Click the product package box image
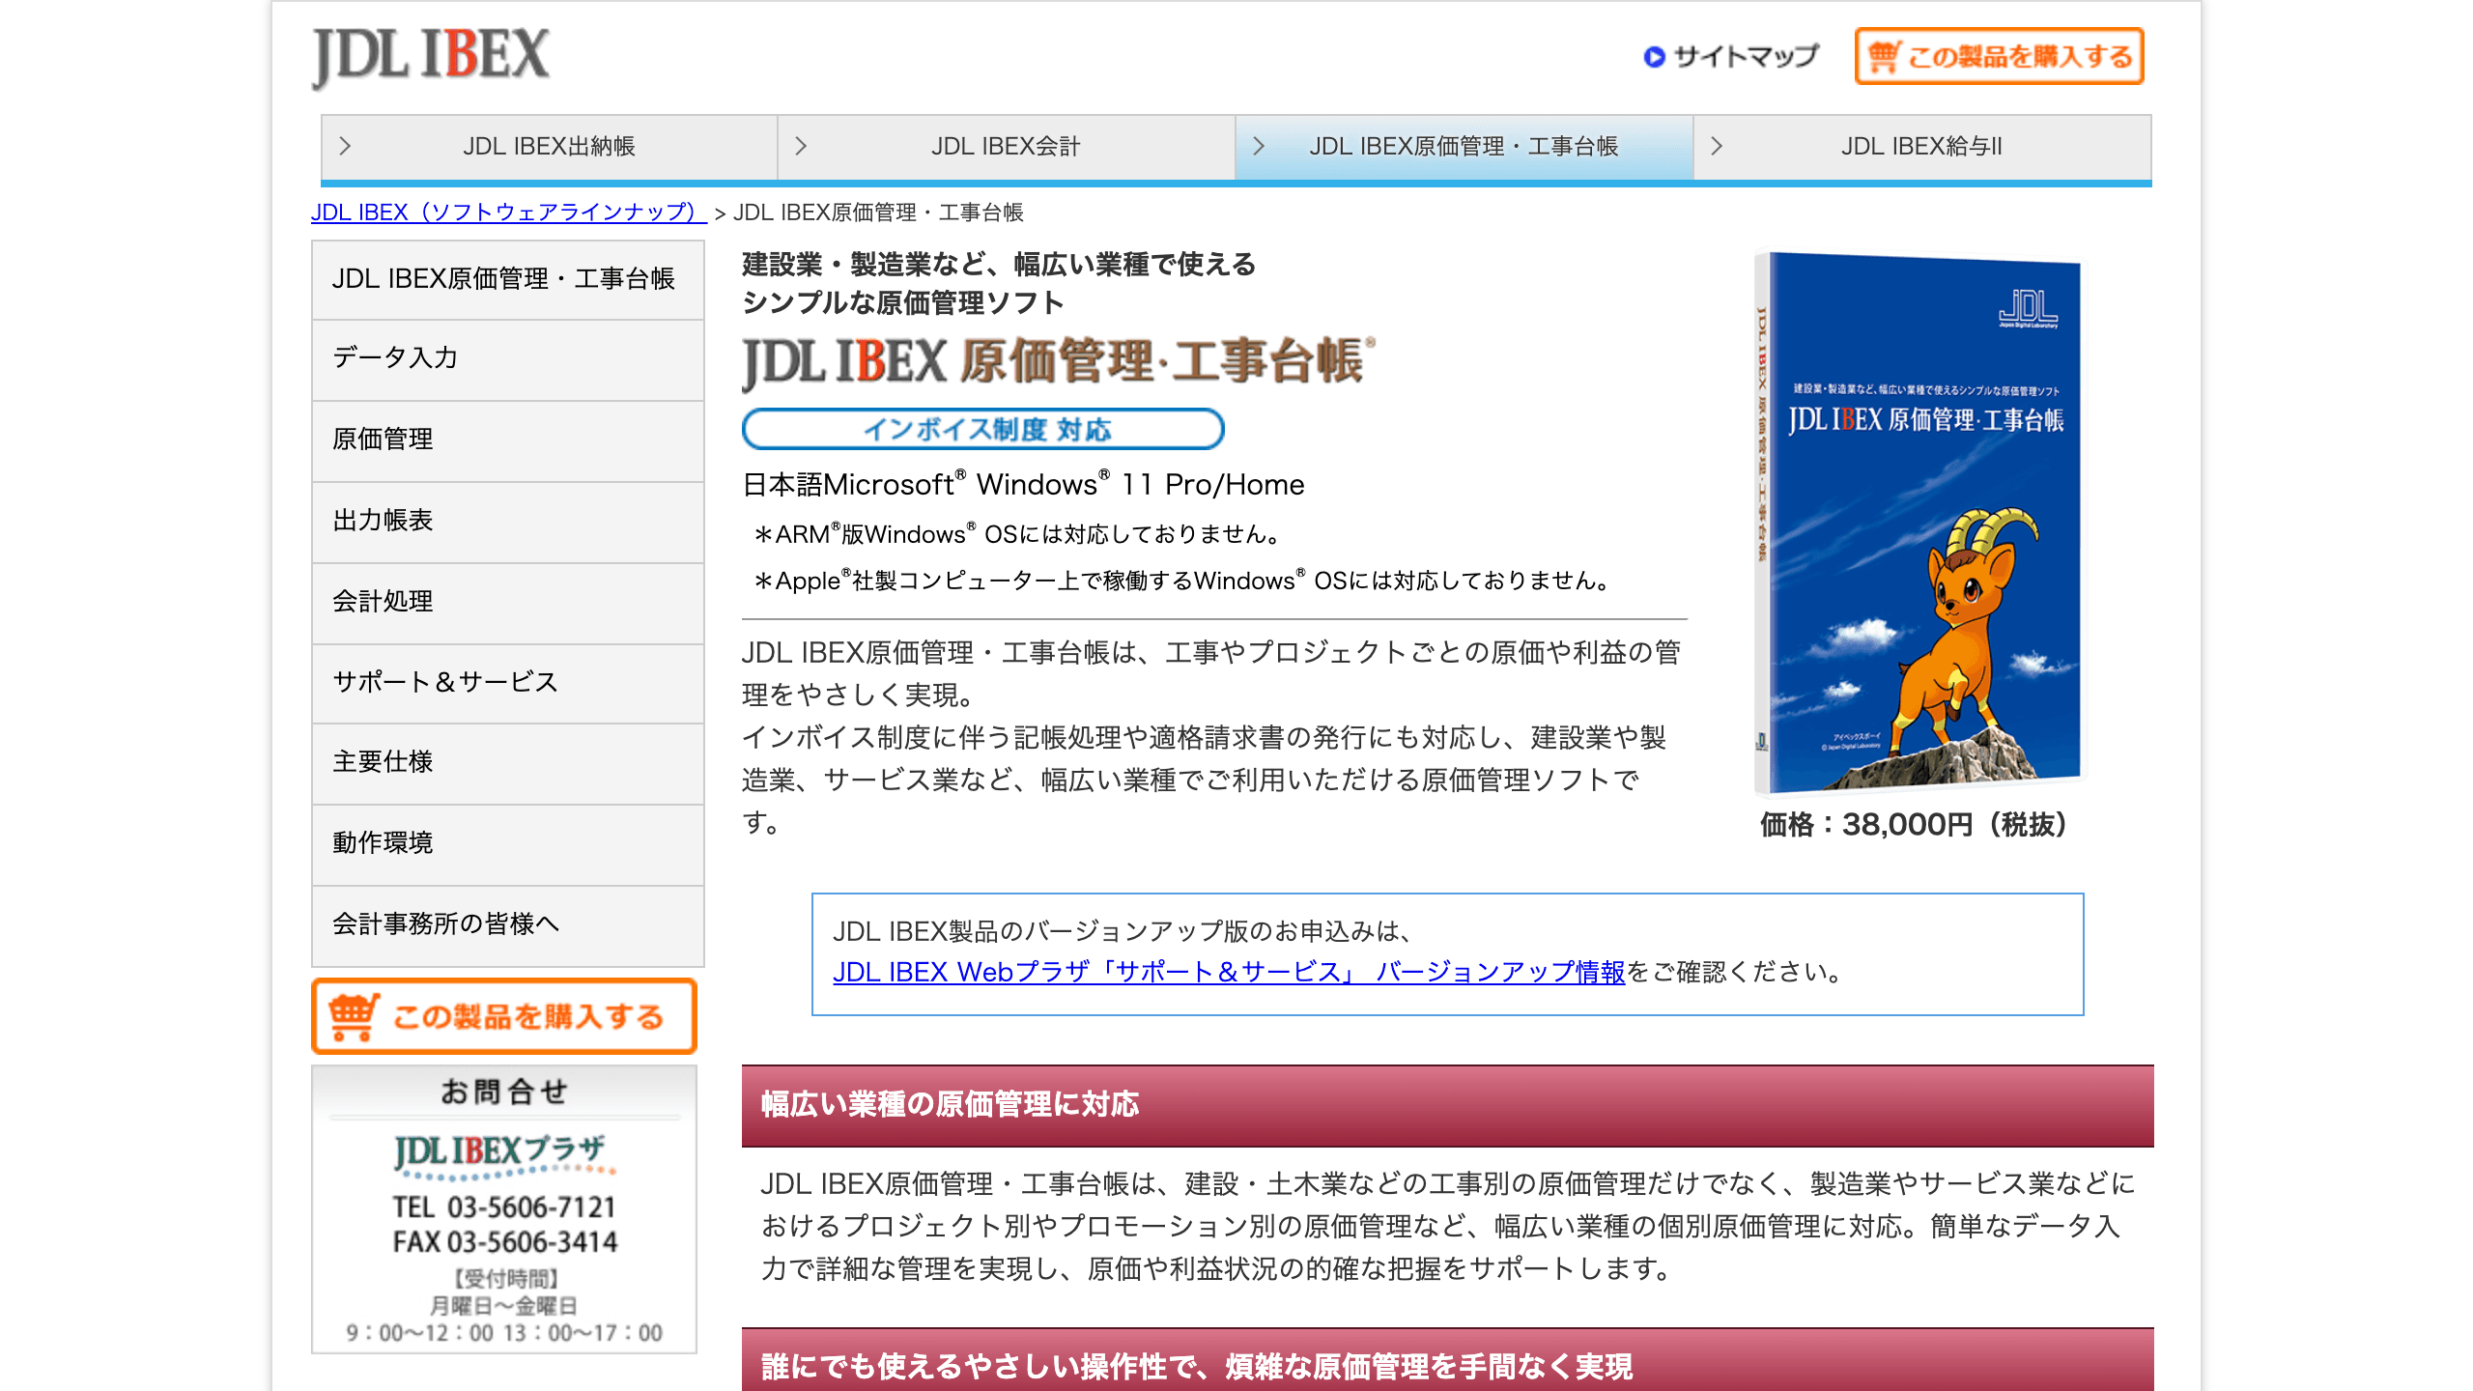The width and height of the screenshot is (2473, 1391). [1918, 523]
